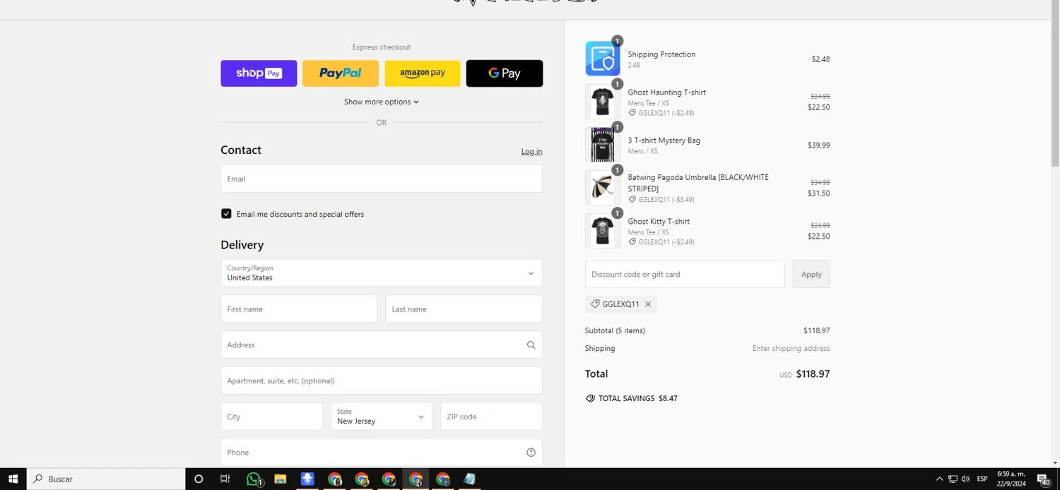Image resolution: width=1060 pixels, height=490 pixels.
Task: Remove the GGLEXQ11 discount code
Action: point(648,304)
